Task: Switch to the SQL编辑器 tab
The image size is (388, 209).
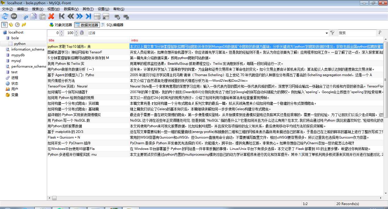Action: pos(112,25)
